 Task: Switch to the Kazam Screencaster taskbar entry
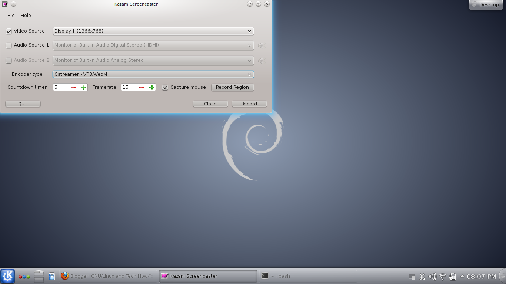[208, 276]
